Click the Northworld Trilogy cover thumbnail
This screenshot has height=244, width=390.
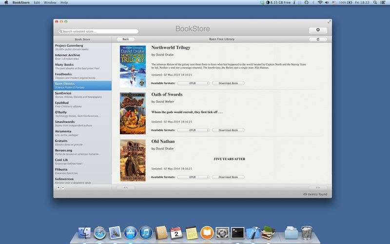pos(133,66)
